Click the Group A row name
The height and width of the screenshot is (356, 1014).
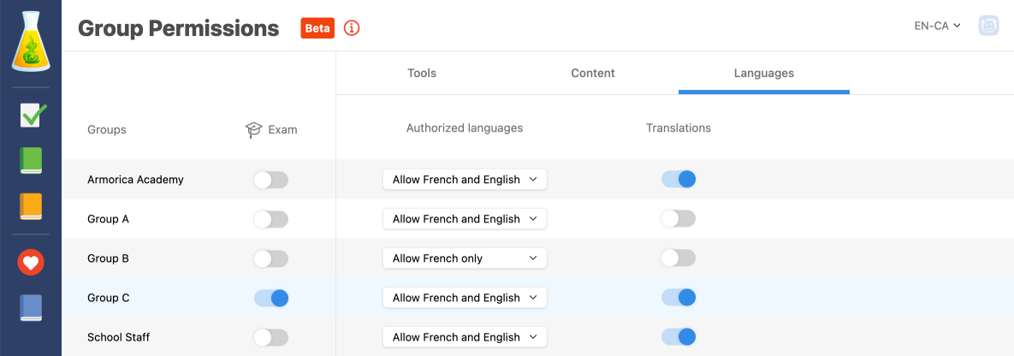(x=109, y=219)
